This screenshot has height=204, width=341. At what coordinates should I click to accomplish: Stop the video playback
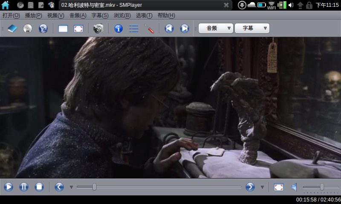[x=39, y=187]
